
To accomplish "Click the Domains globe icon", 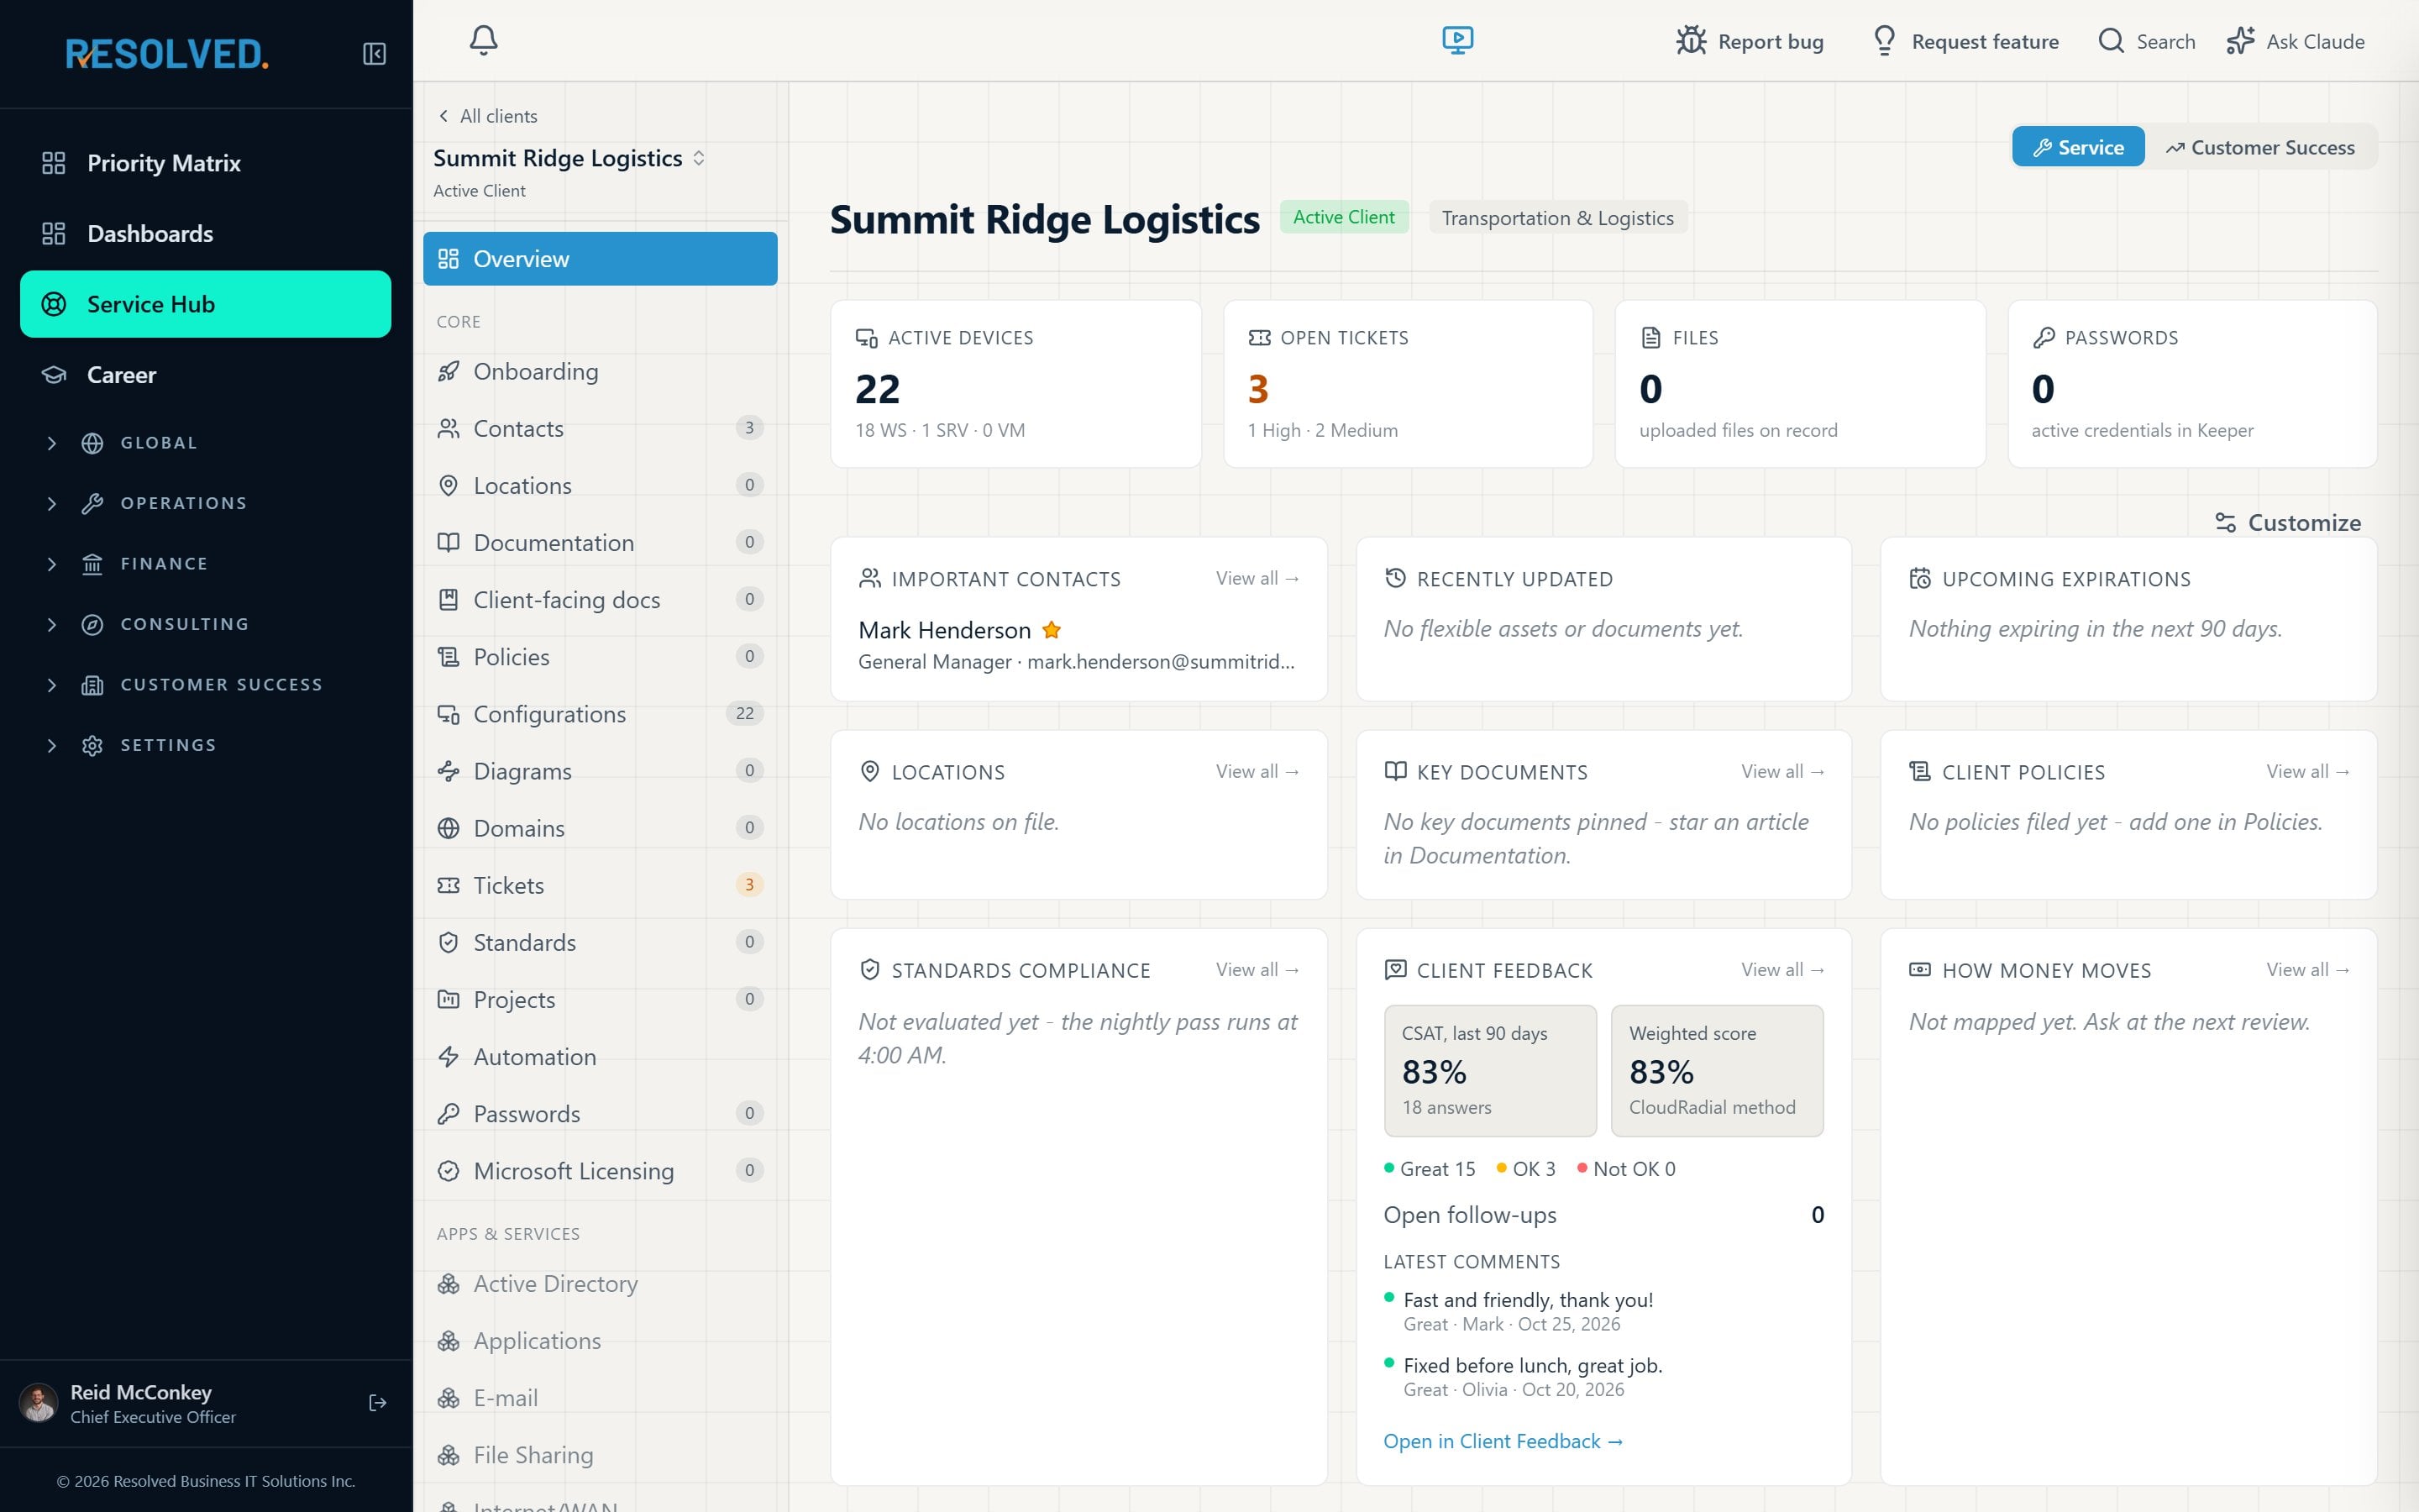I will [449, 828].
